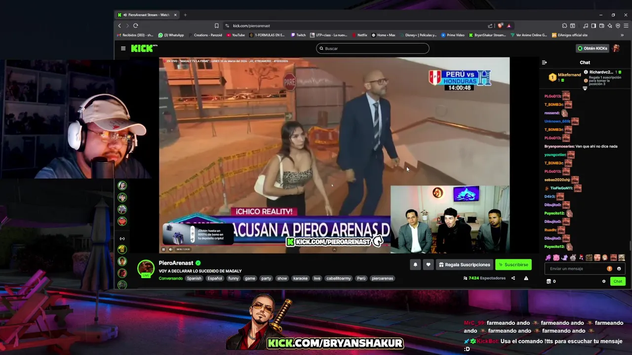Image resolution: width=632 pixels, height=355 pixels.
Task: Click first followed channel avatar in sidebar
Action: click(122, 185)
